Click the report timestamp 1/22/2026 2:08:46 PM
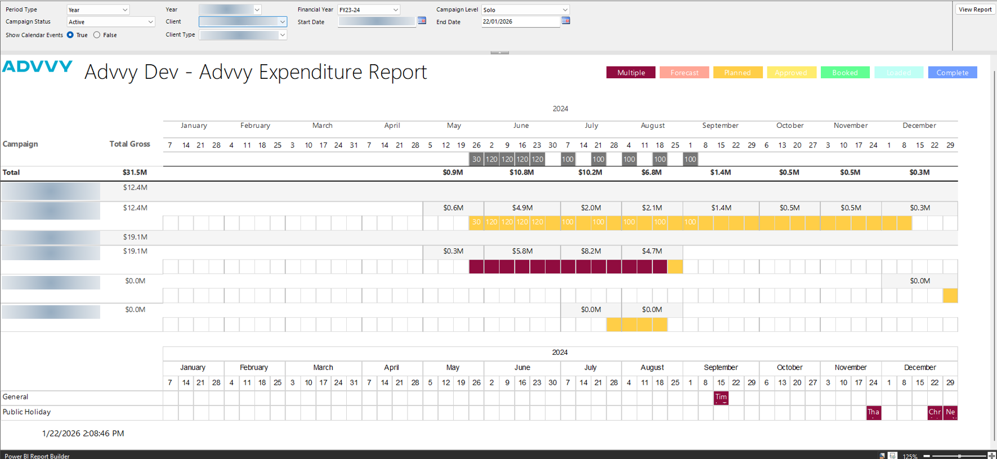997x459 pixels. coord(83,434)
